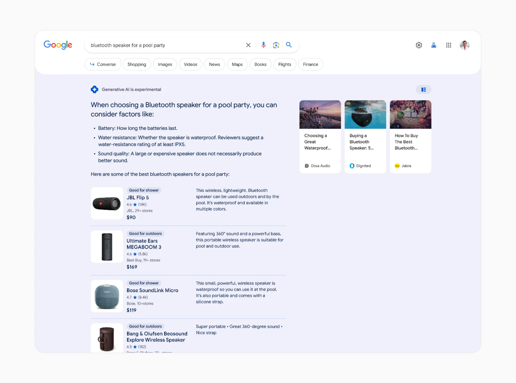View the Ultimate Ears MEGABOOM 3 photo

click(106, 246)
